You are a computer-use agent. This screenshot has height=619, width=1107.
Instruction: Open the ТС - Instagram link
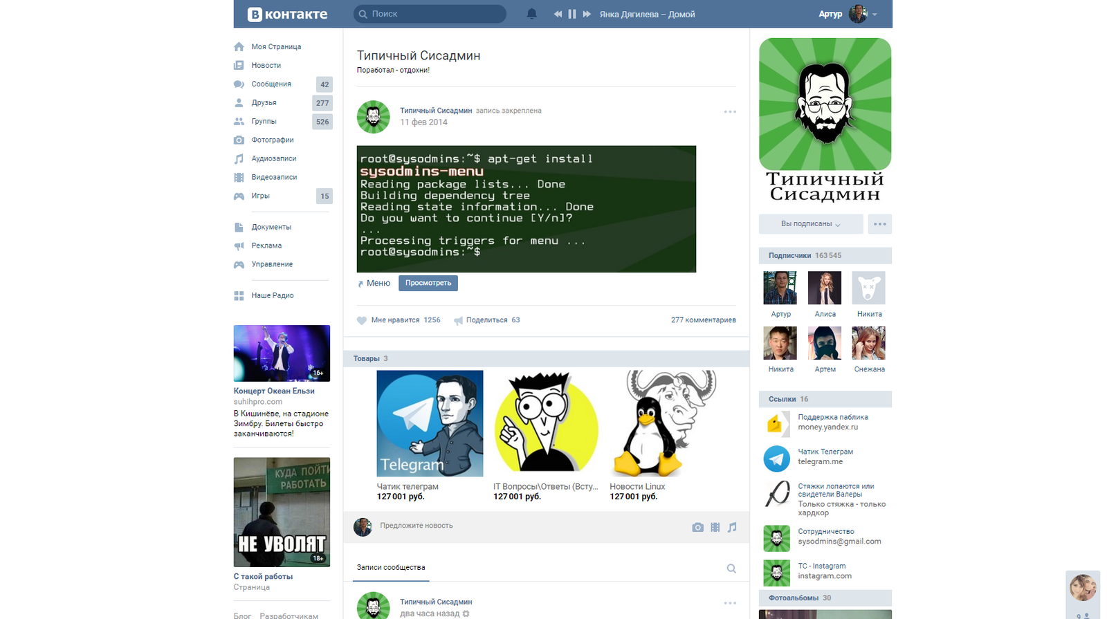(x=822, y=566)
